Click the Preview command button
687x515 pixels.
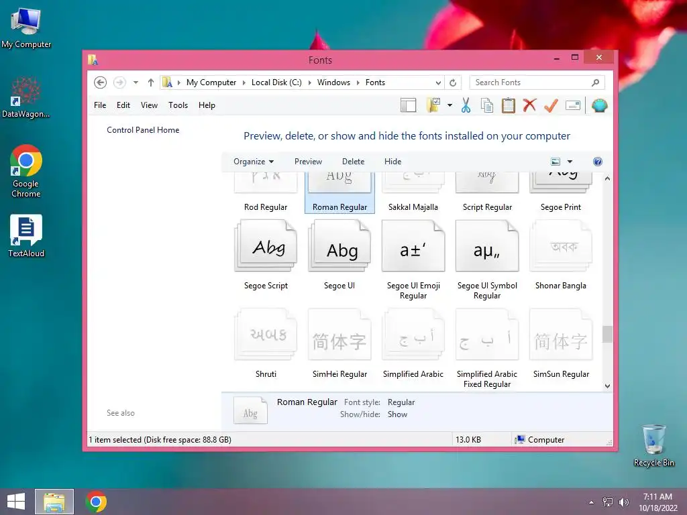pyautogui.click(x=308, y=162)
